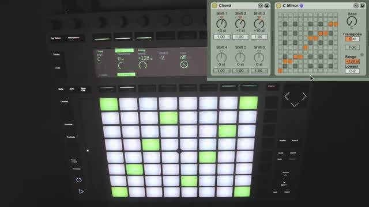Toggle the Mute button
This screenshot has height=207, width=369.
(x=61, y=89)
